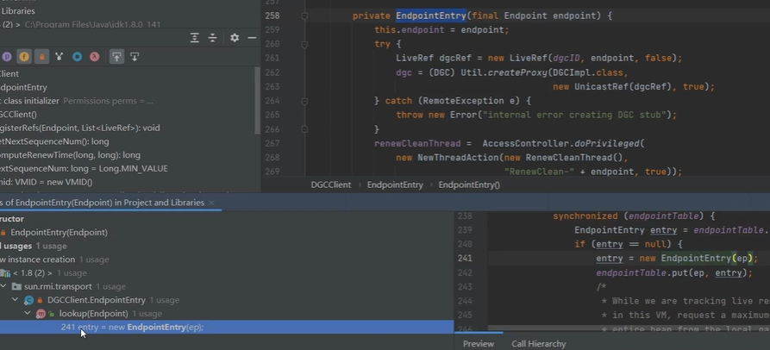The width and height of the screenshot is (770, 350).
Task: Click the Show Lambdas icon
Action: click(x=94, y=57)
